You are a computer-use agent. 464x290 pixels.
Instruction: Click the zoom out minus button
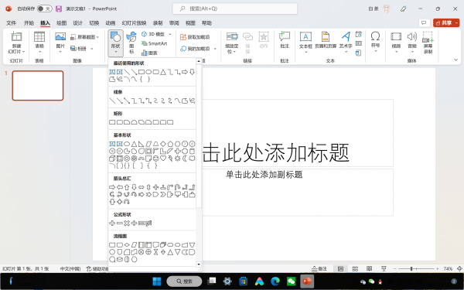pyautogui.click(x=394, y=268)
